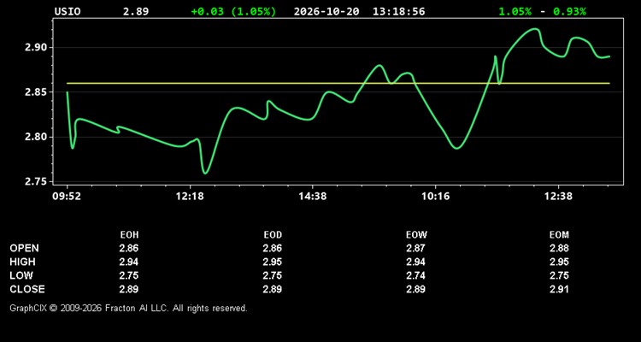Click the USIO ticker symbol
641x342 pixels.
tap(68, 11)
